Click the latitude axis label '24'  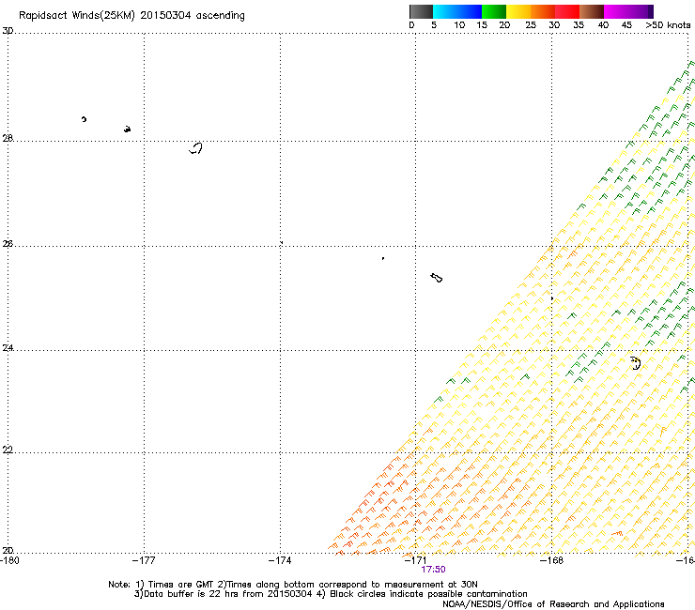8,348
